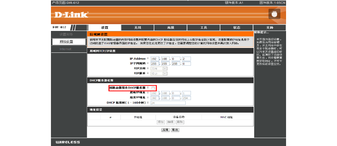Click the router device icon in the orange banner

(274, 14)
